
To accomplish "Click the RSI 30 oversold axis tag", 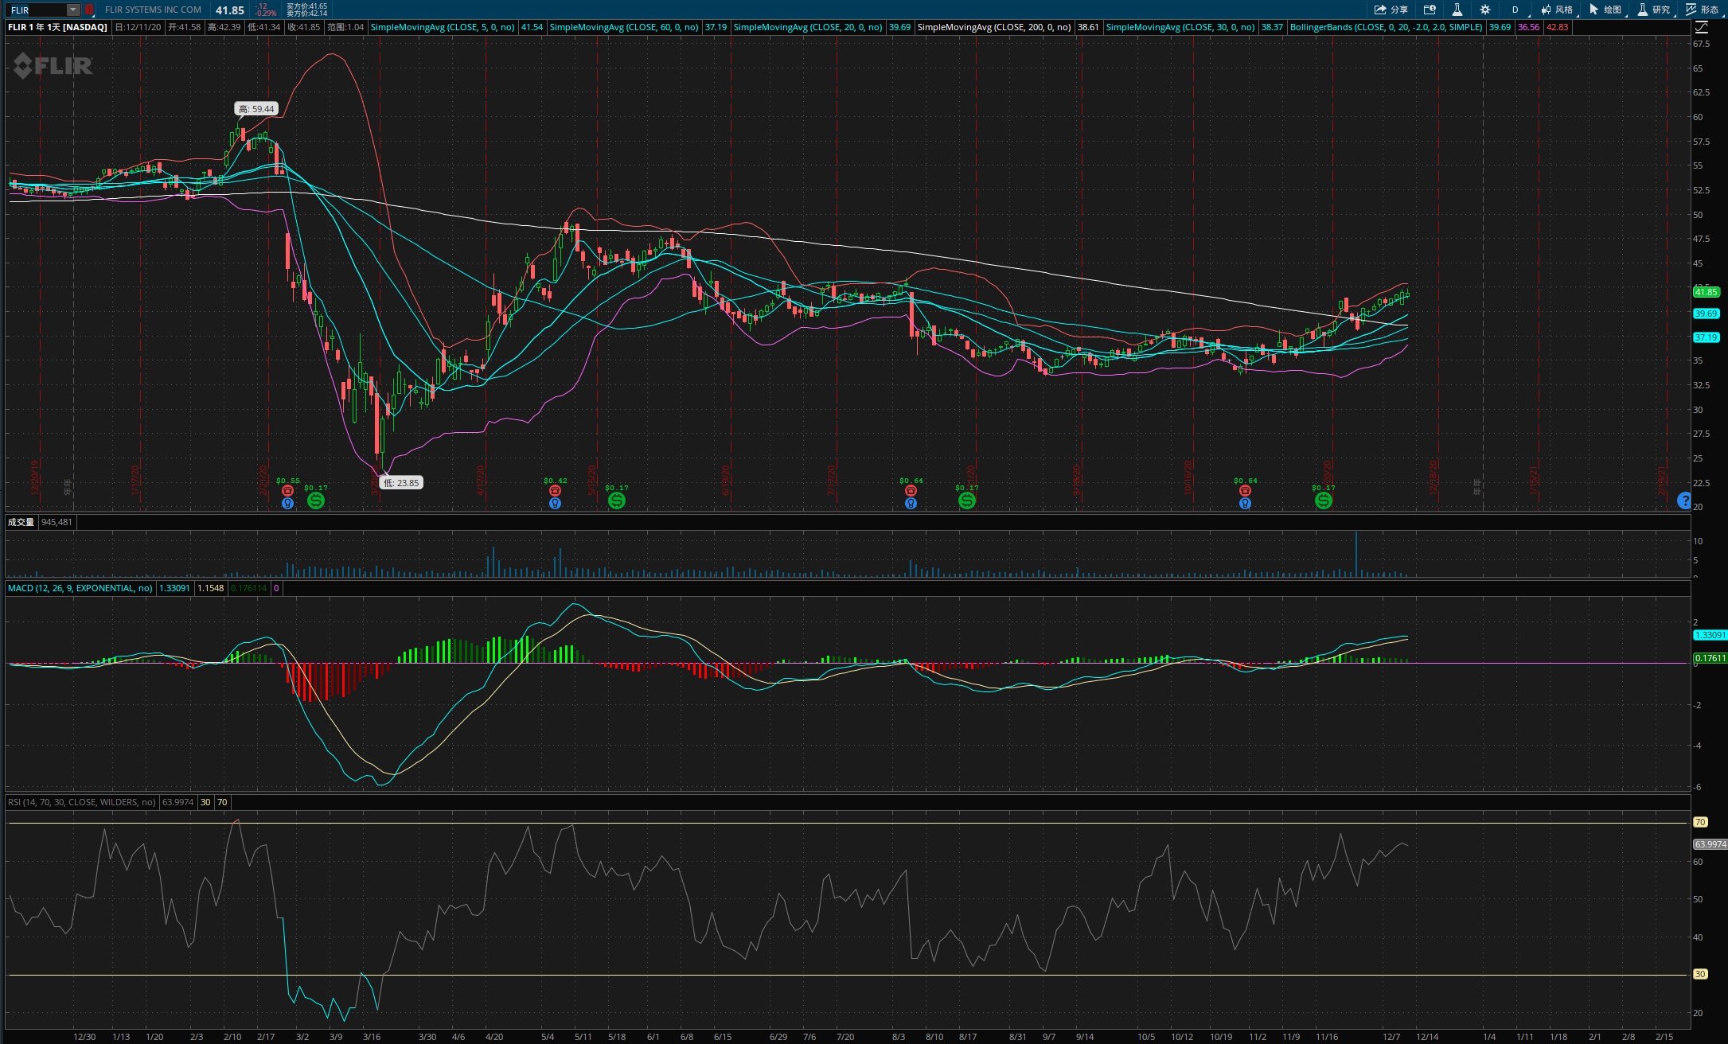I will point(1700,974).
